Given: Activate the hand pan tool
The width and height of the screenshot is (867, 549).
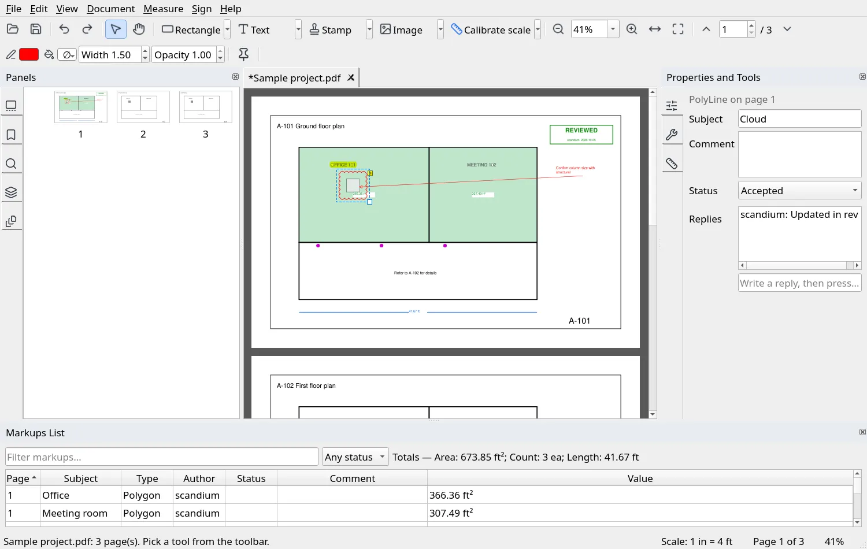Looking at the screenshot, I should point(139,29).
